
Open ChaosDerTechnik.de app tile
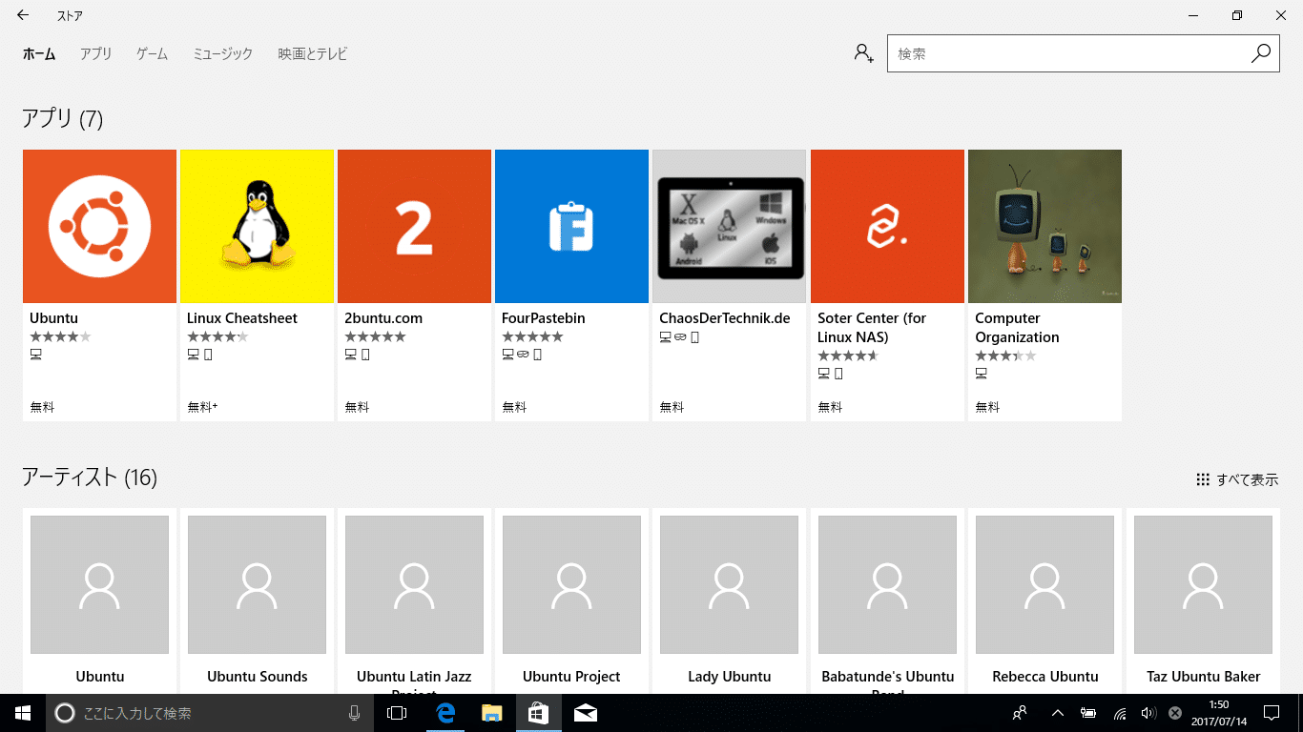(729, 226)
